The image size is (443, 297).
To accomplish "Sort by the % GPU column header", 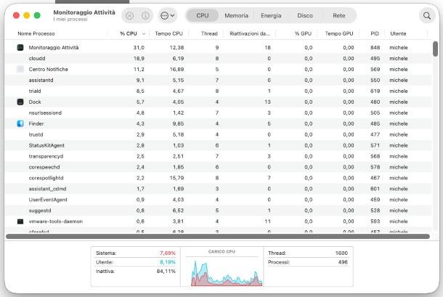I will [303, 33].
